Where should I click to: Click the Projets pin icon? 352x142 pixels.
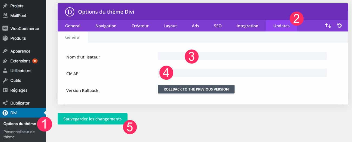click(x=5, y=6)
